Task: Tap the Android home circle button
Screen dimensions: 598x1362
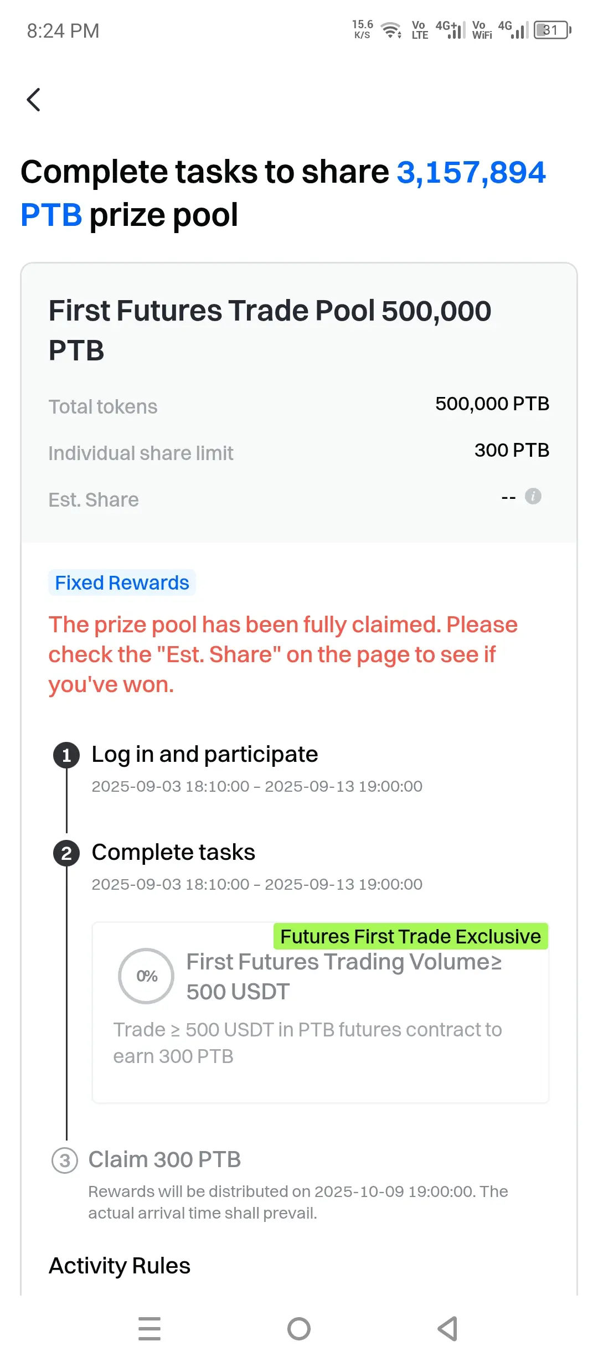Action: (x=299, y=1329)
